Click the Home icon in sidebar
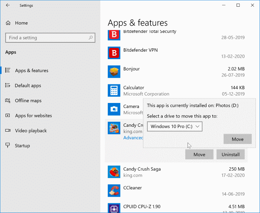 (8, 23)
